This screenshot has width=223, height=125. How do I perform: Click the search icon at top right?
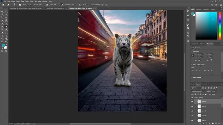coord(212,5)
